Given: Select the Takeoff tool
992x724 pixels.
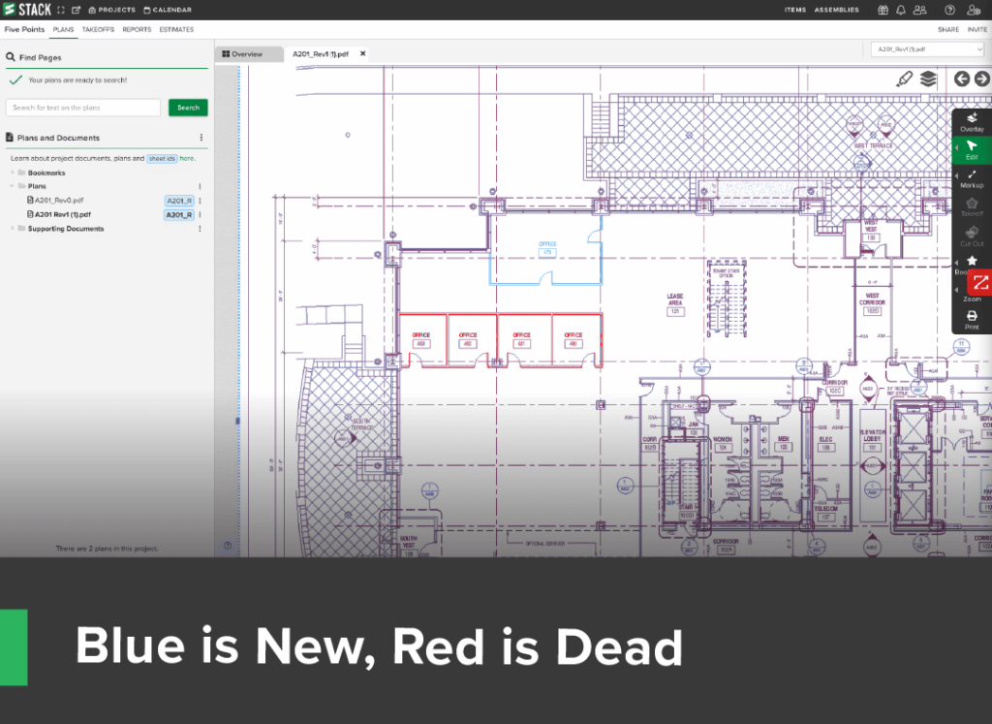Looking at the screenshot, I should point(972,207).
